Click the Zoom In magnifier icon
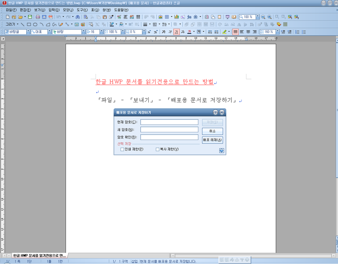This screenshot has width=338, height=264. point(269,17)
